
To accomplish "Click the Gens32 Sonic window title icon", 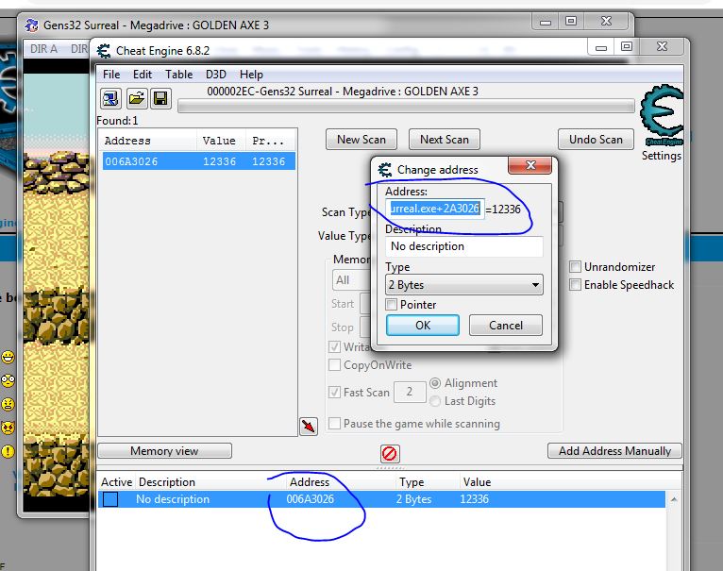I will tap(31, 25).
